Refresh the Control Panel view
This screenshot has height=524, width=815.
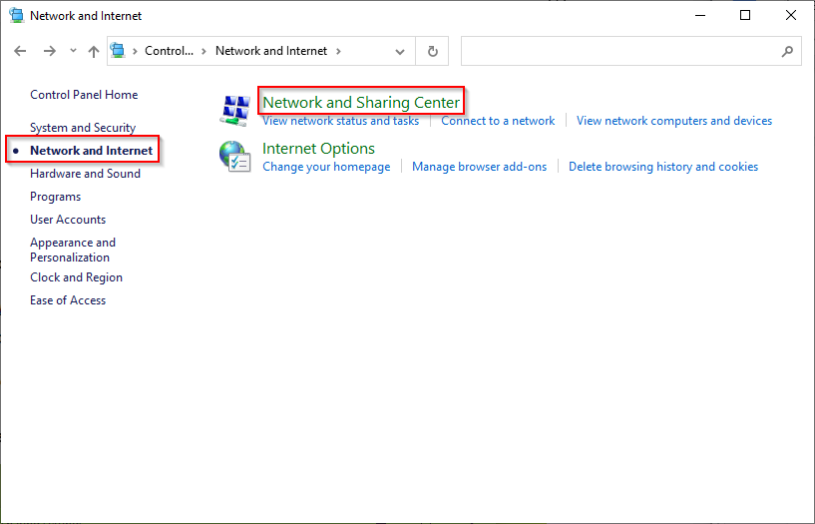433,51
